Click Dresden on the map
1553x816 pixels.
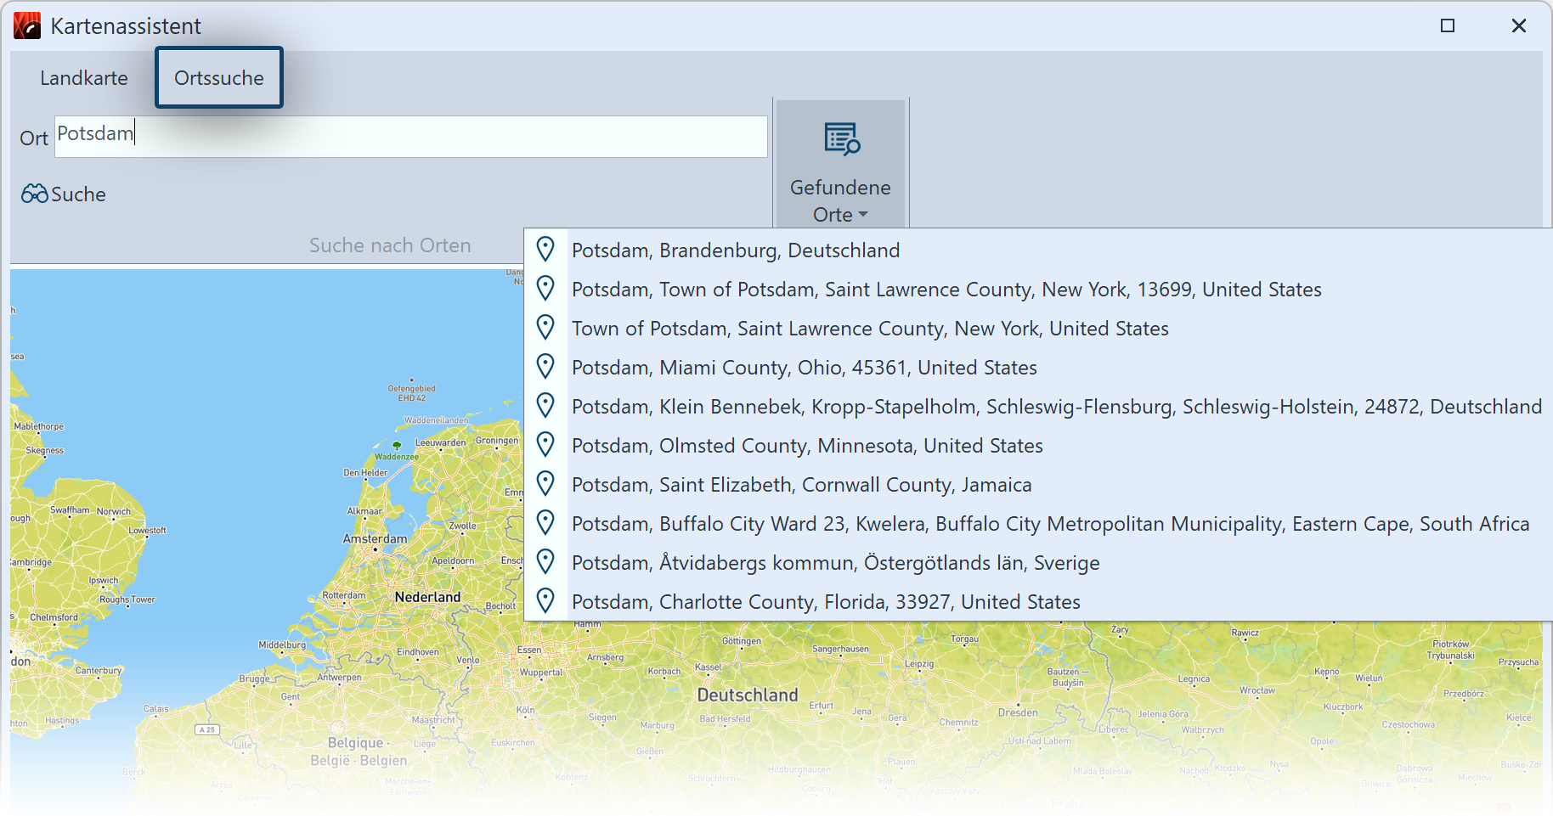tap(1018, 712)
